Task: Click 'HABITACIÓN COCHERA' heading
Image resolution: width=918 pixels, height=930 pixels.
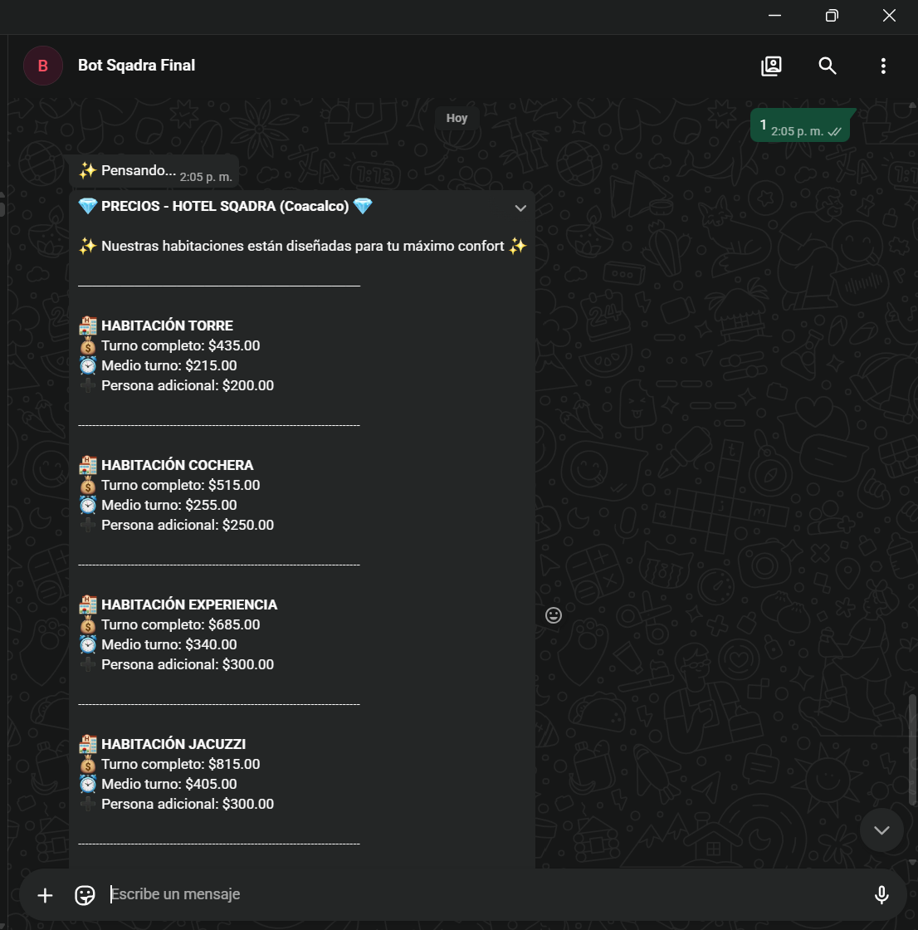Action: click(x=177, y=465)
